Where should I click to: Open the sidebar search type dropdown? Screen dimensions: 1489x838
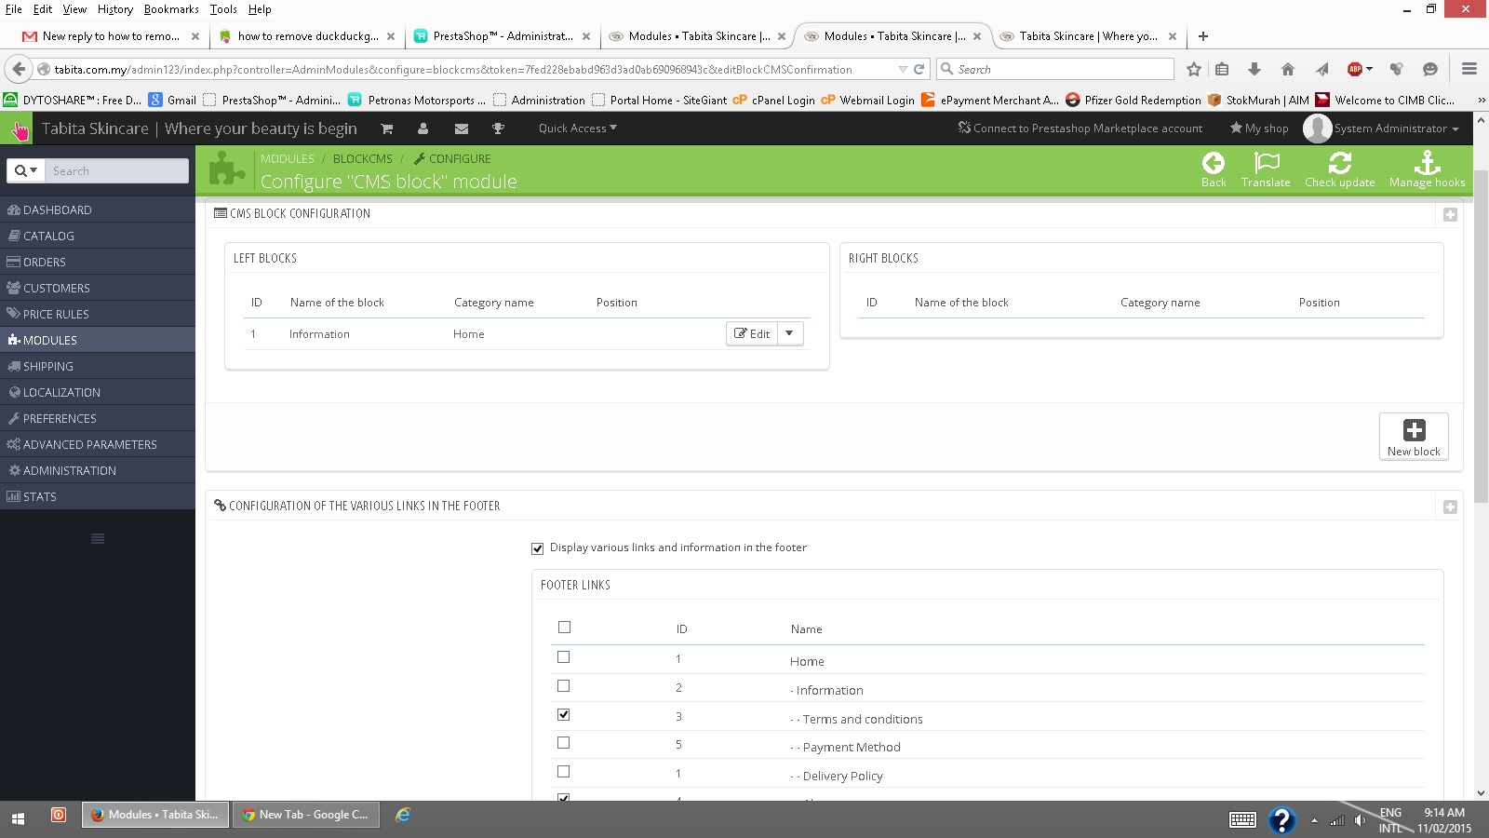26,170
